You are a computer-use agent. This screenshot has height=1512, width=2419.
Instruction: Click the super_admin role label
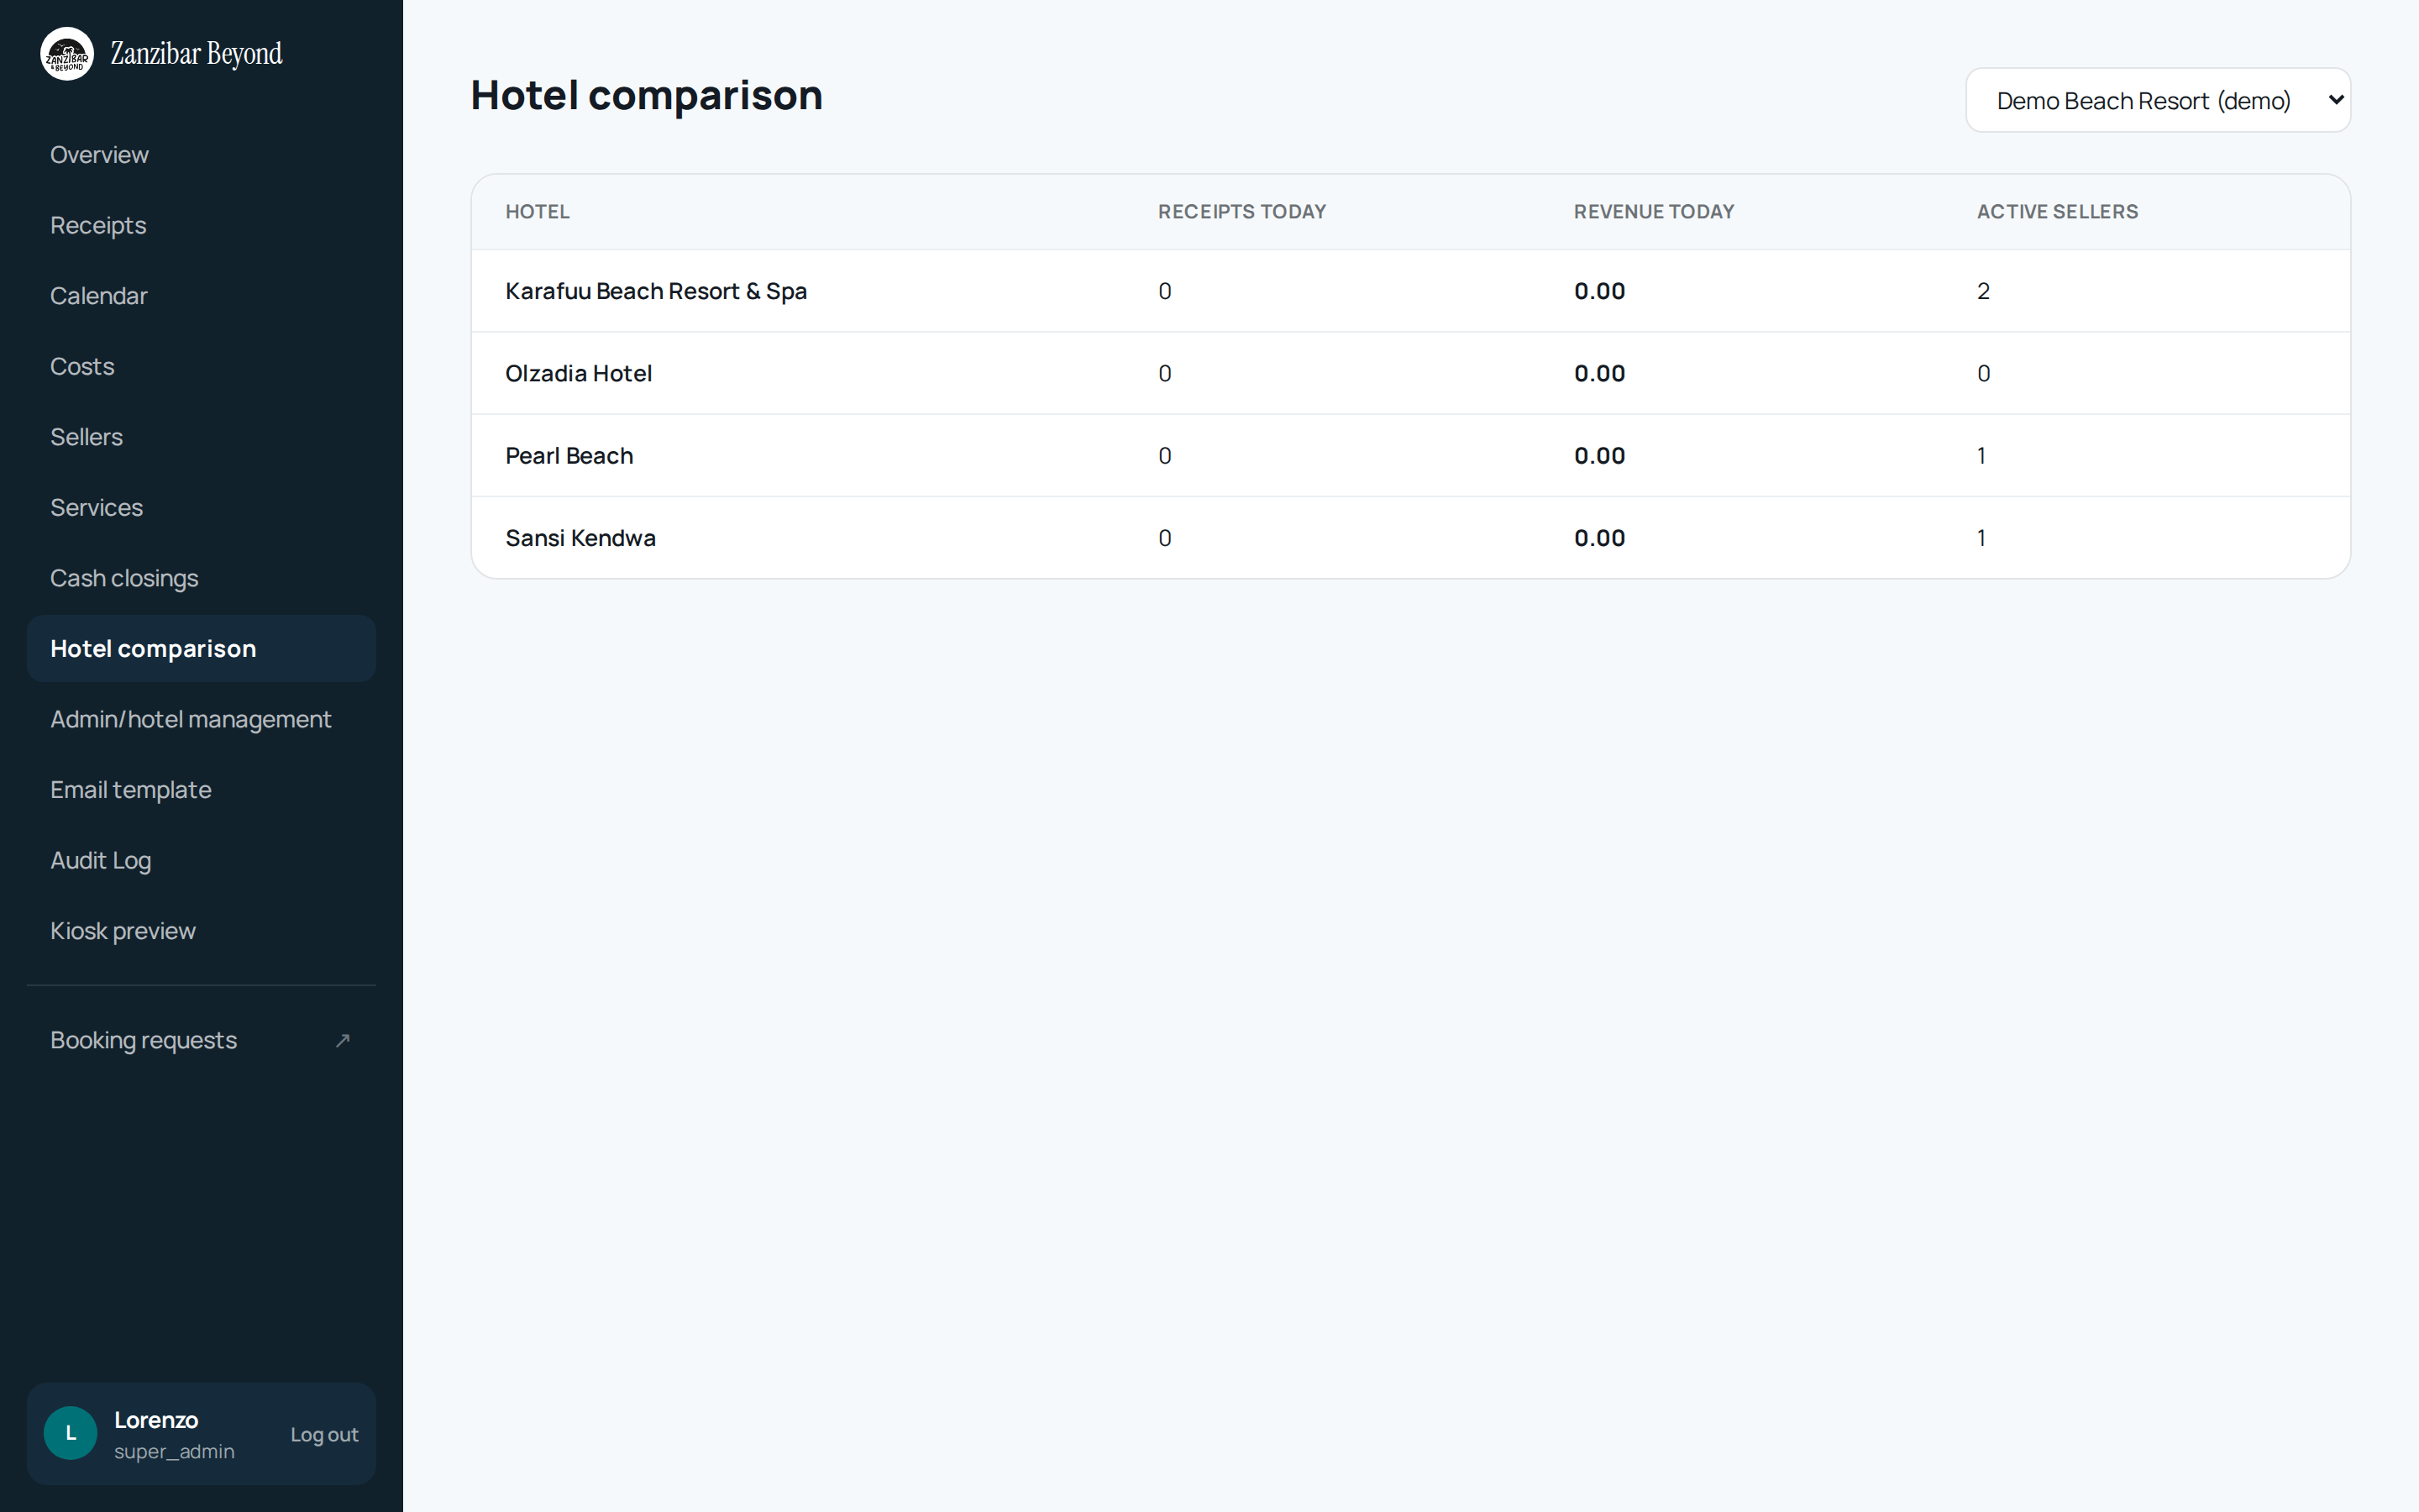(174, 1451)
